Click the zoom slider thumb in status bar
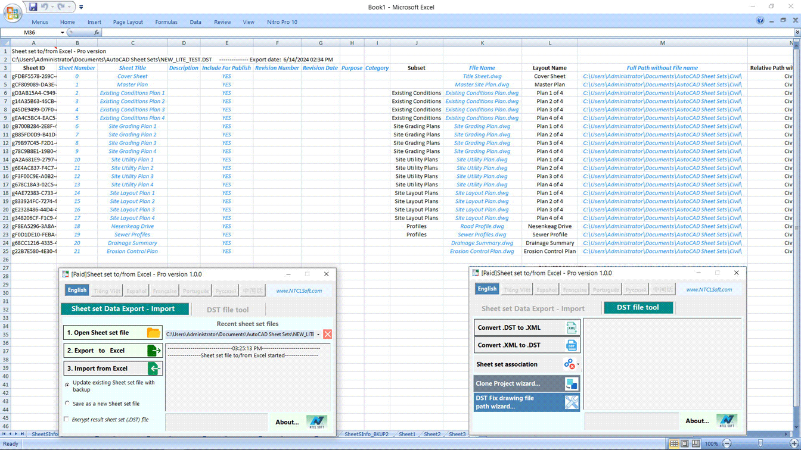Viewport: 801px width, 450px height. tap(760, 444)
